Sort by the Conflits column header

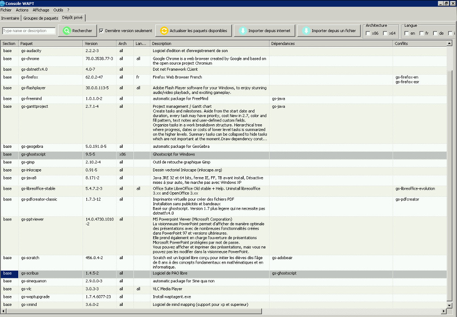point(420,44)
